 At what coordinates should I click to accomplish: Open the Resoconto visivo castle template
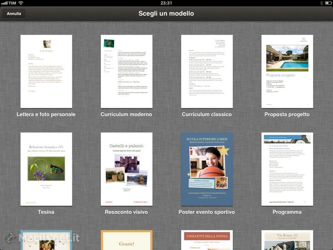tap(127, 169)
